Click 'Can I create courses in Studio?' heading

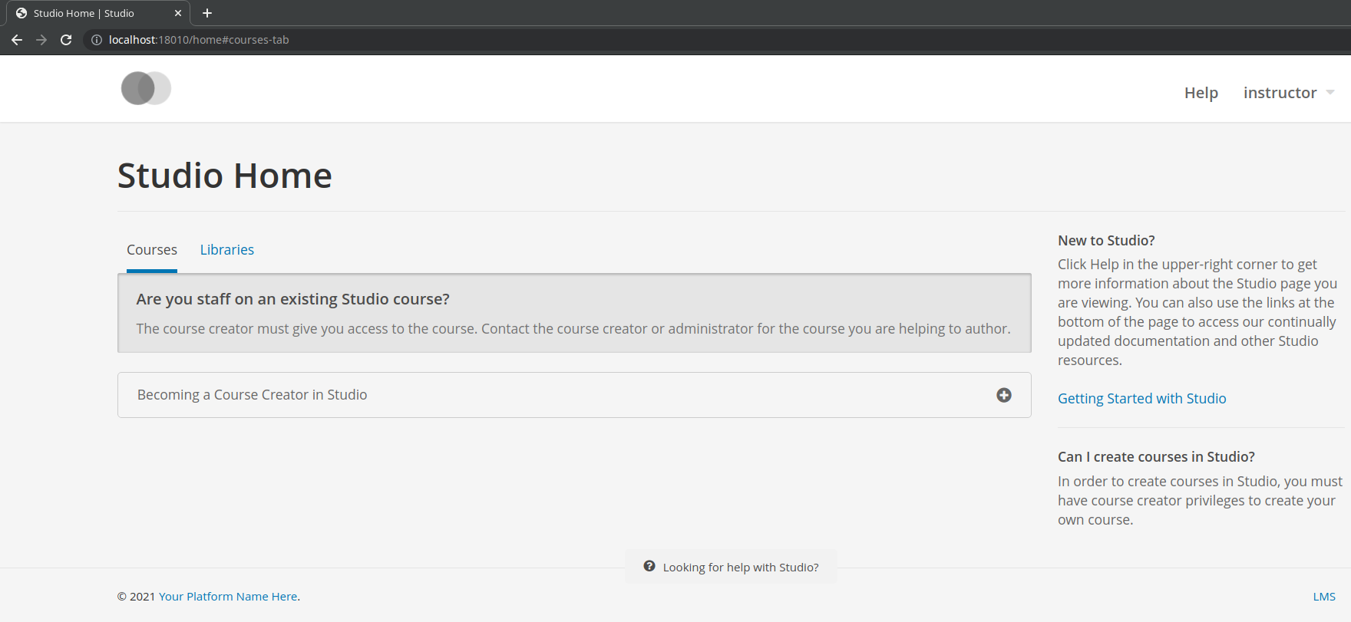click(x=1156, y=457)
